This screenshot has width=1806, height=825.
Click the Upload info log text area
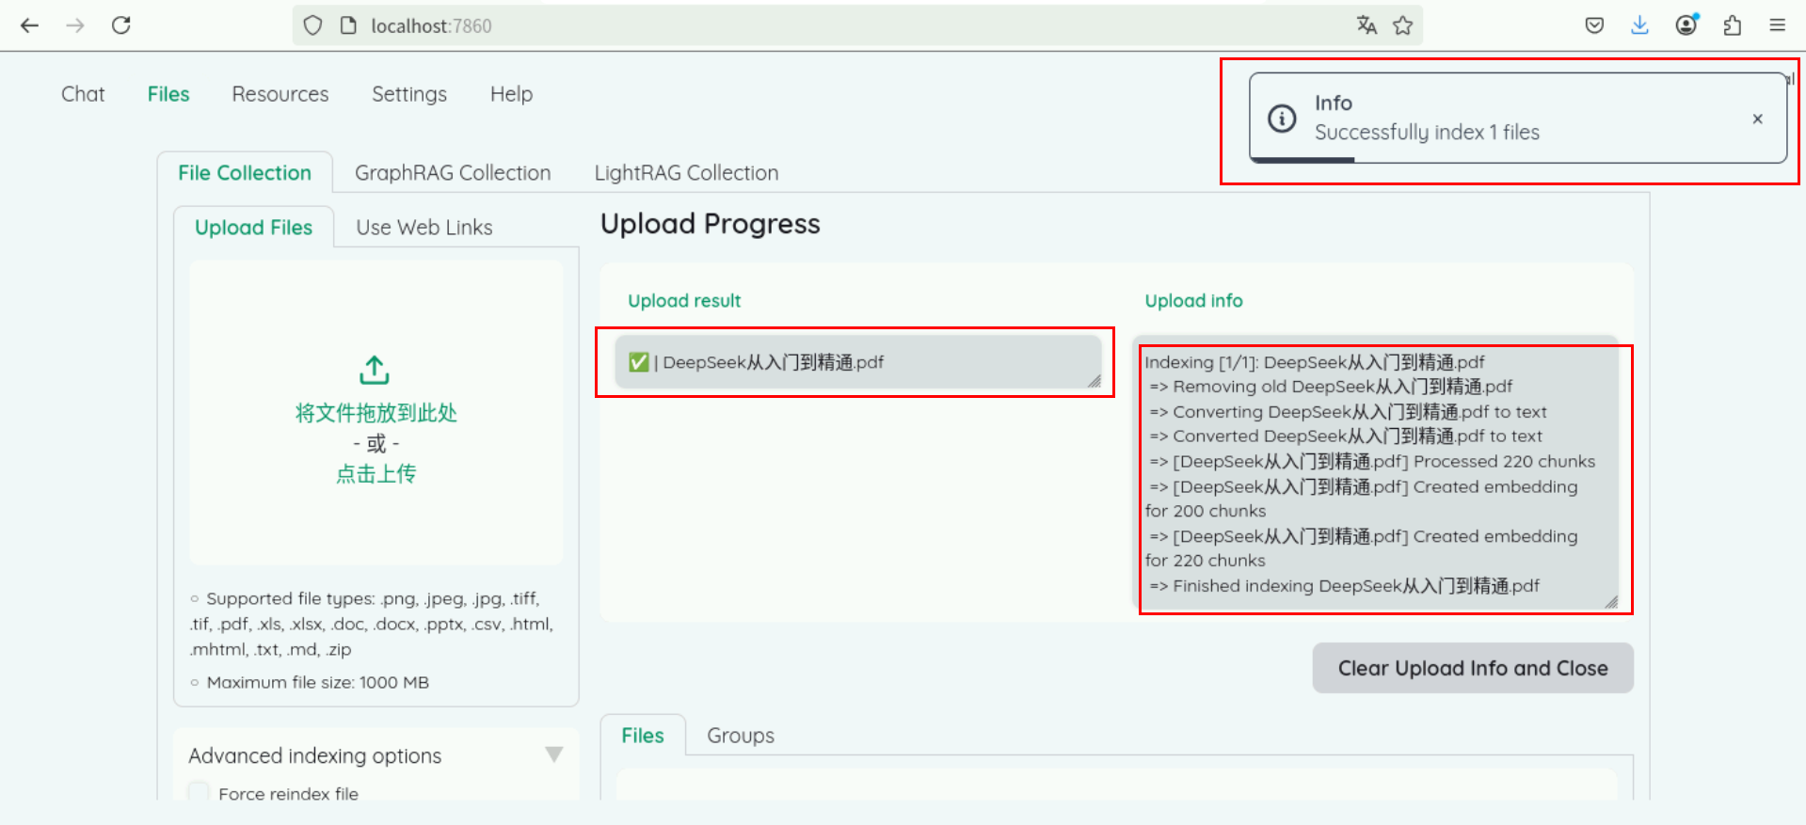(1376, 473)
